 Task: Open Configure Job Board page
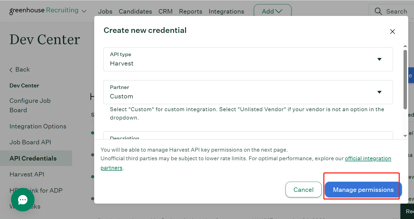coord(30,105)
